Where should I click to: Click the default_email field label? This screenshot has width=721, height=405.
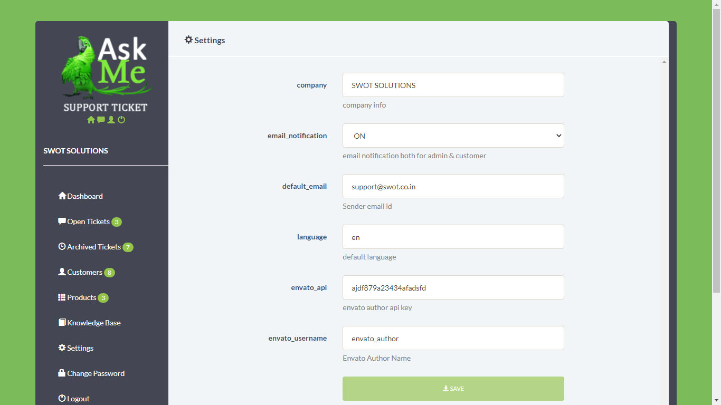(305, 186)
